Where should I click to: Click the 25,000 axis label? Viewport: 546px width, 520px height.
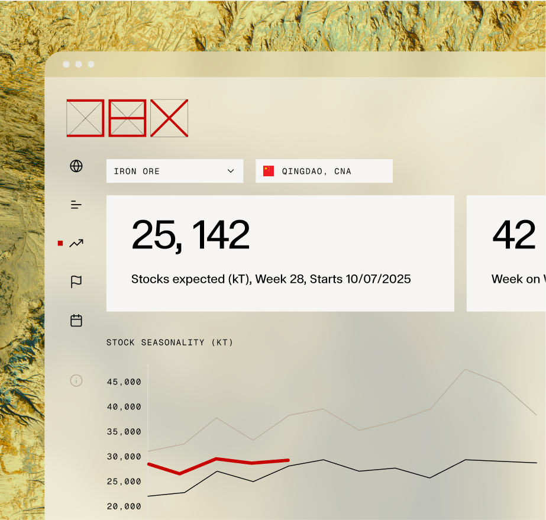pos(124,482)
